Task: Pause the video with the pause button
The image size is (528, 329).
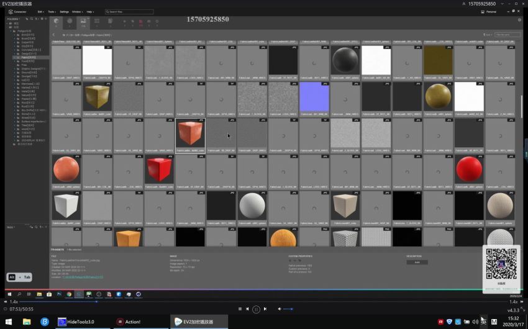Action: 256,309
